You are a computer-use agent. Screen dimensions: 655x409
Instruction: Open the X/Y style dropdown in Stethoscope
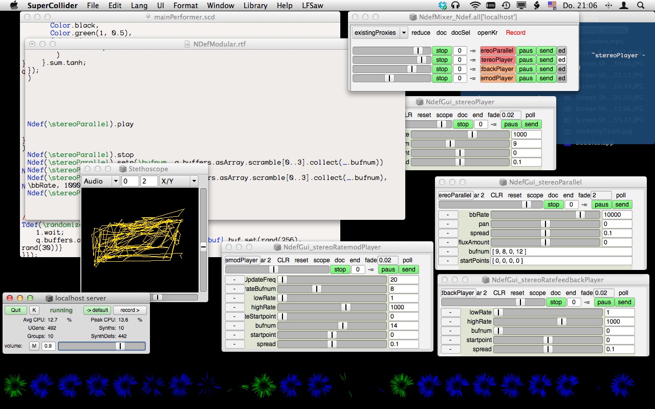pos(178,181)
